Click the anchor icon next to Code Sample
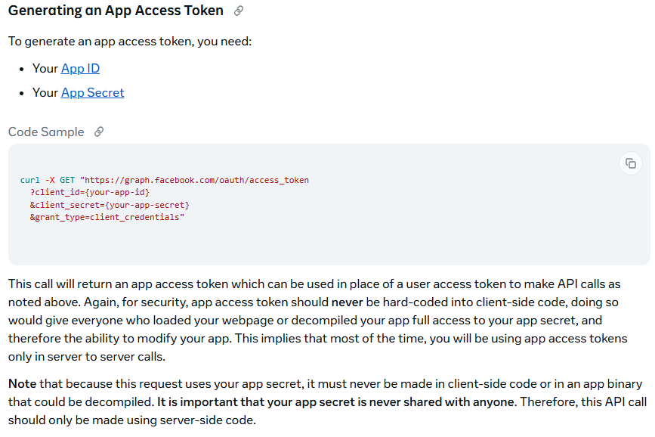This screenshot has width=655, height=437. (x=98, y=132)
